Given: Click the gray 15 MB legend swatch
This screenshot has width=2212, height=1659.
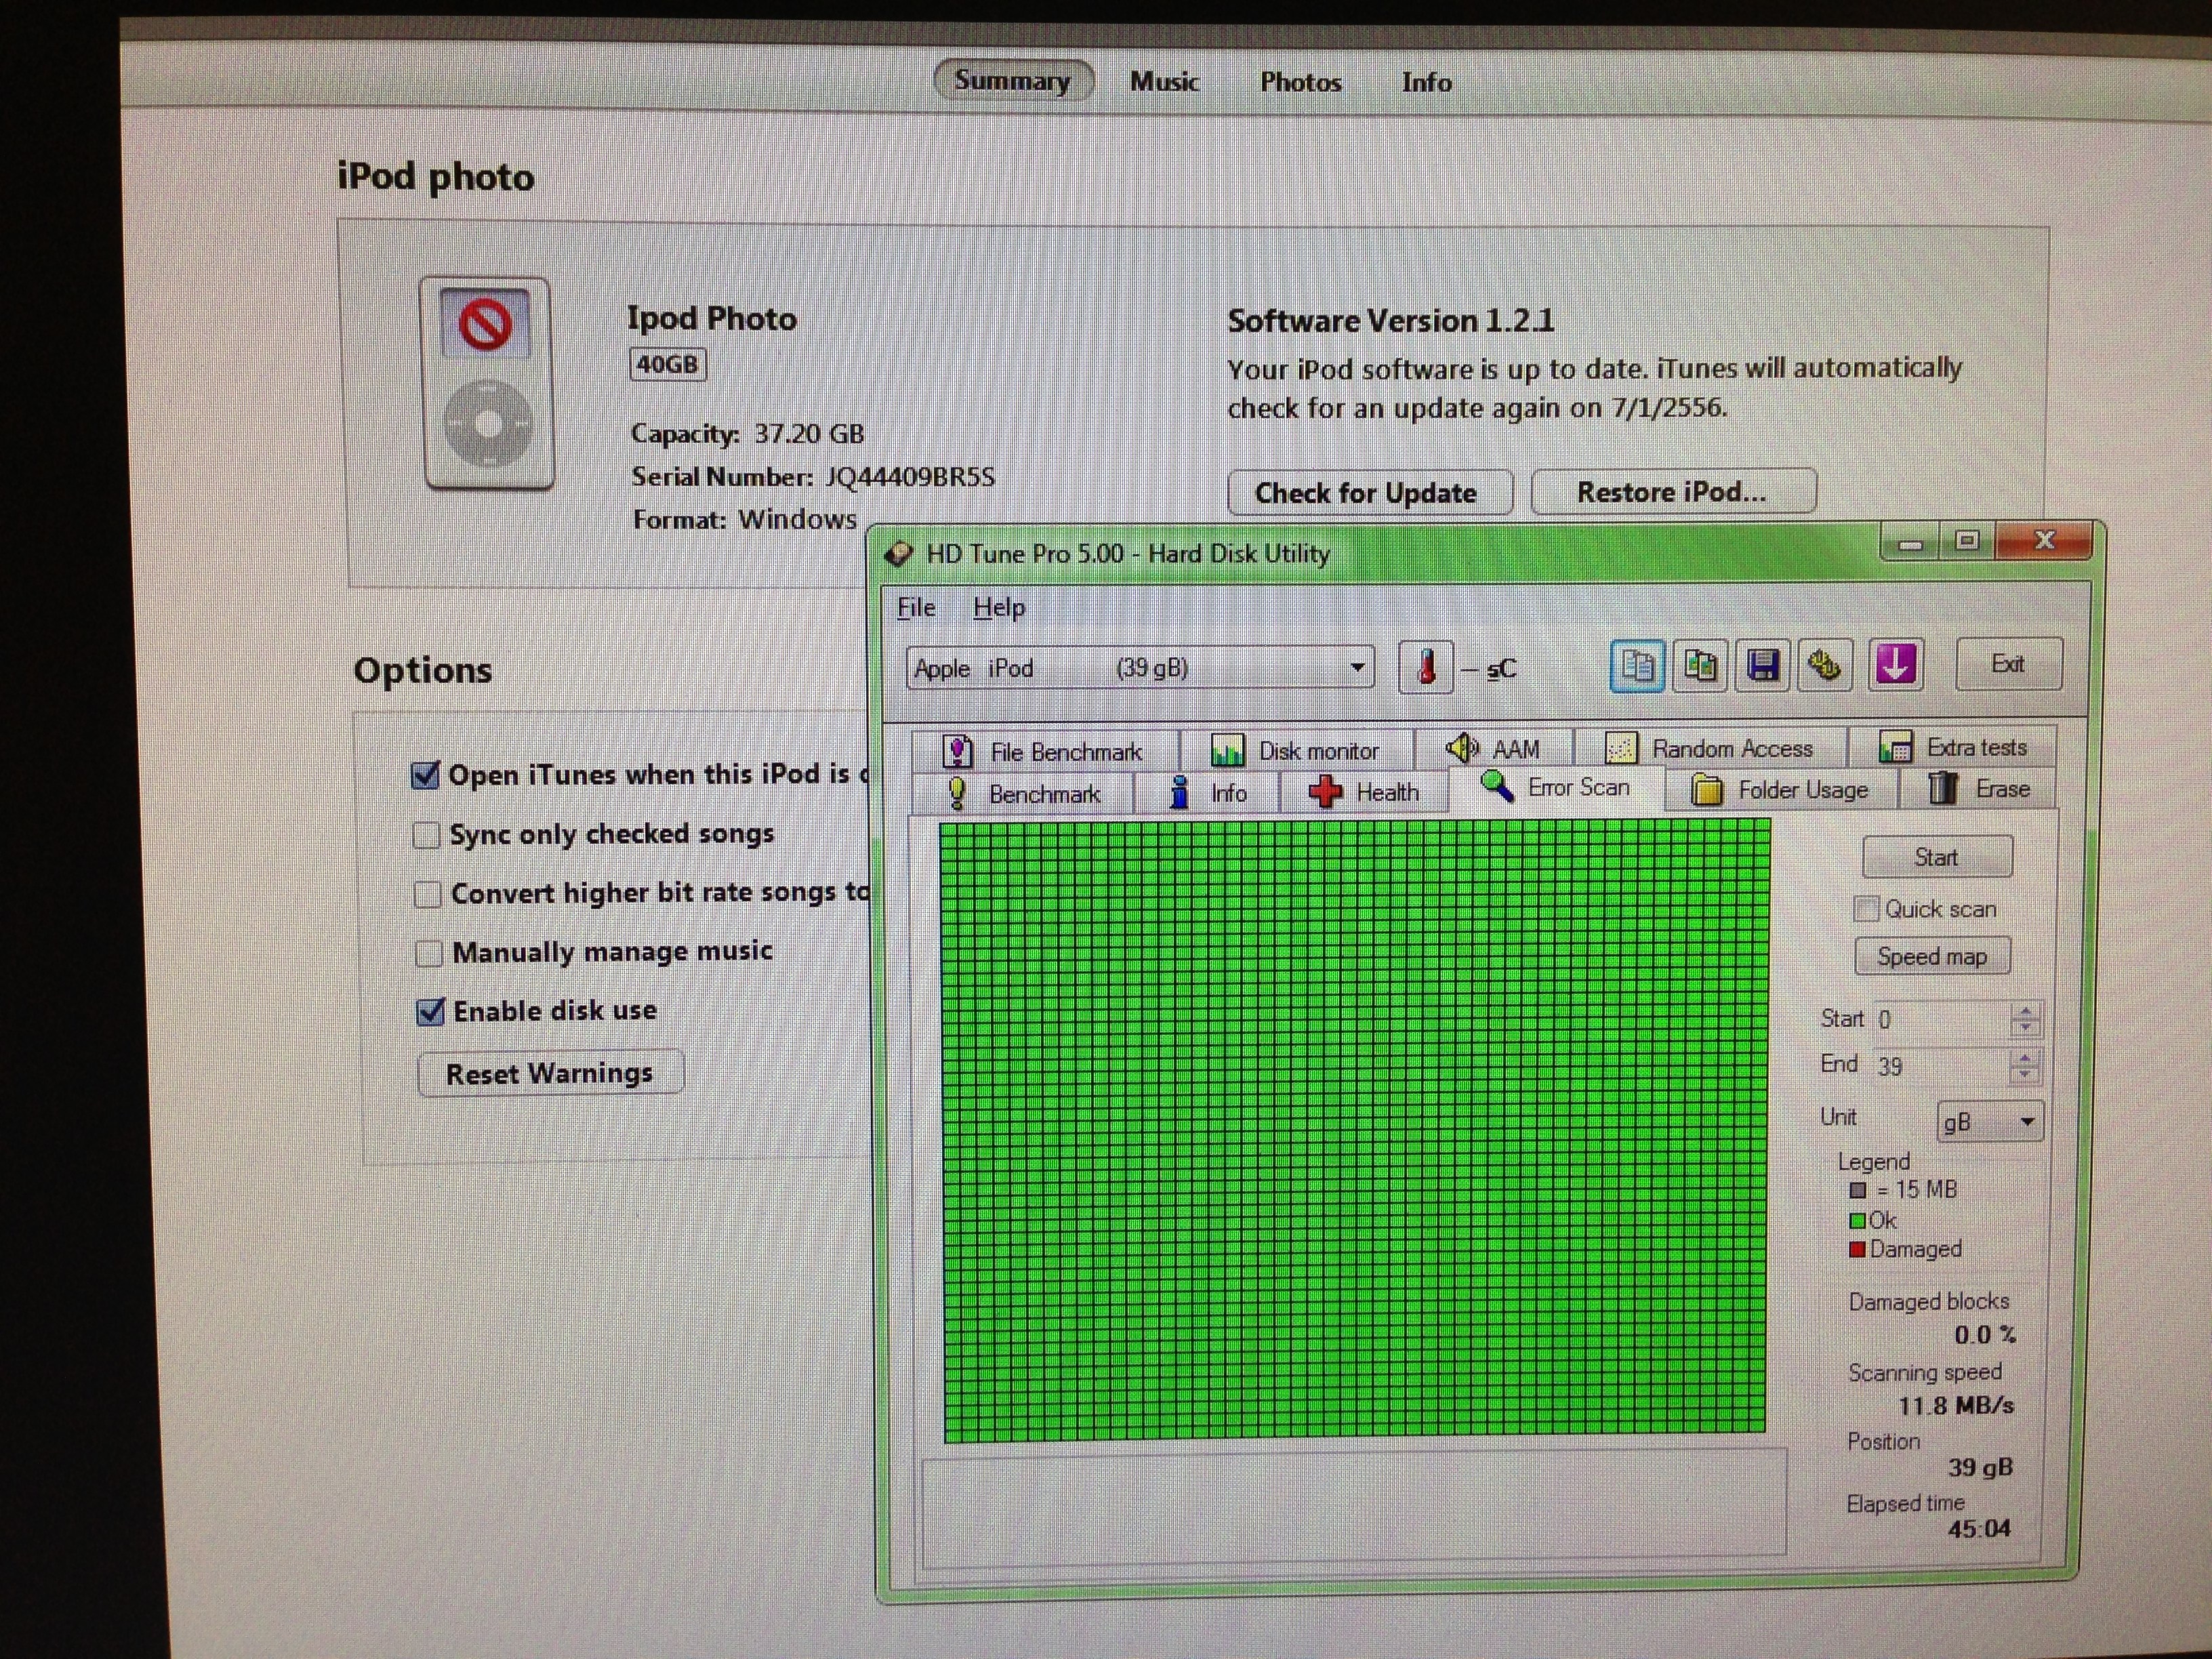Looking at the screenshot, I should point(1858,1190).
